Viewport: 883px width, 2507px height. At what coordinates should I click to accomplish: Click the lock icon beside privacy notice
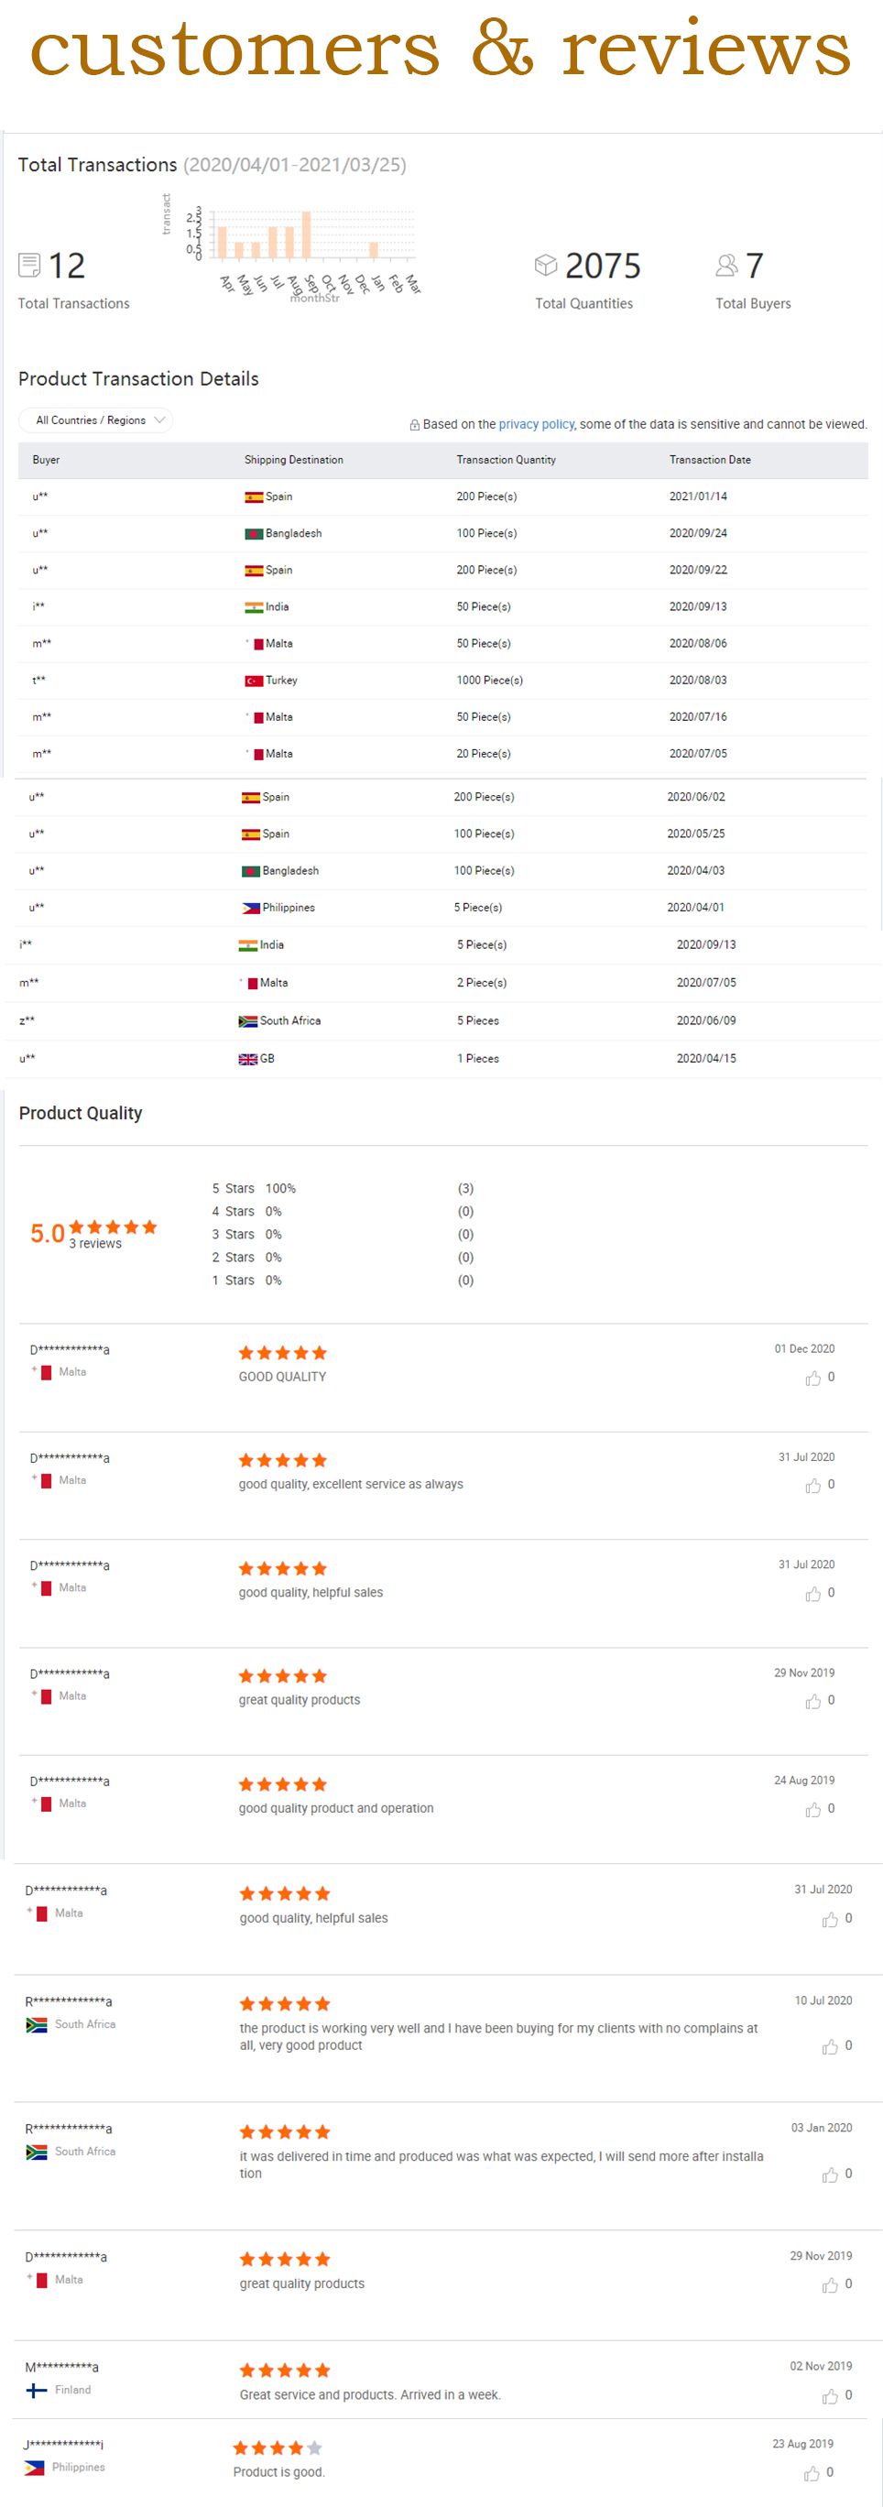(x=415, y=425)
